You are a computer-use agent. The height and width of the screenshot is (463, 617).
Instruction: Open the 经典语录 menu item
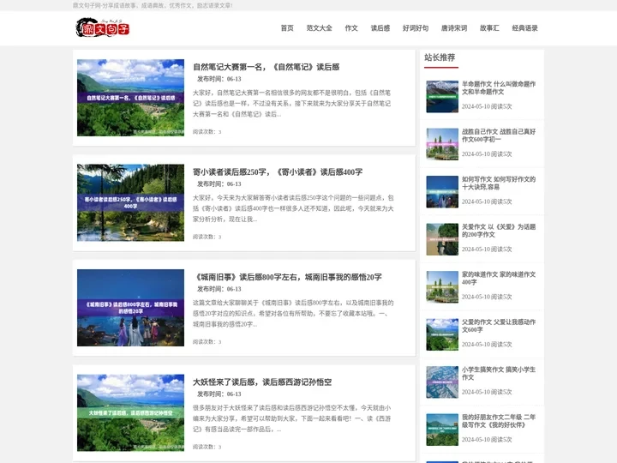(x=524, y=28)
